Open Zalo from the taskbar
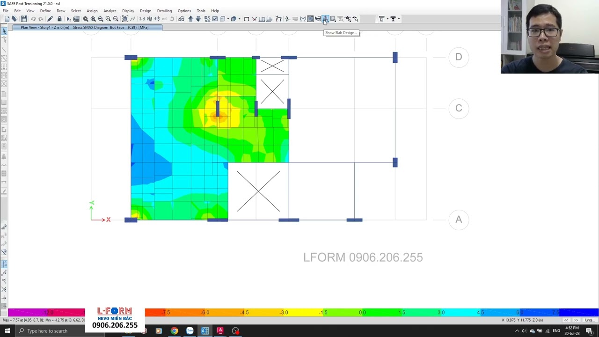 190,331
